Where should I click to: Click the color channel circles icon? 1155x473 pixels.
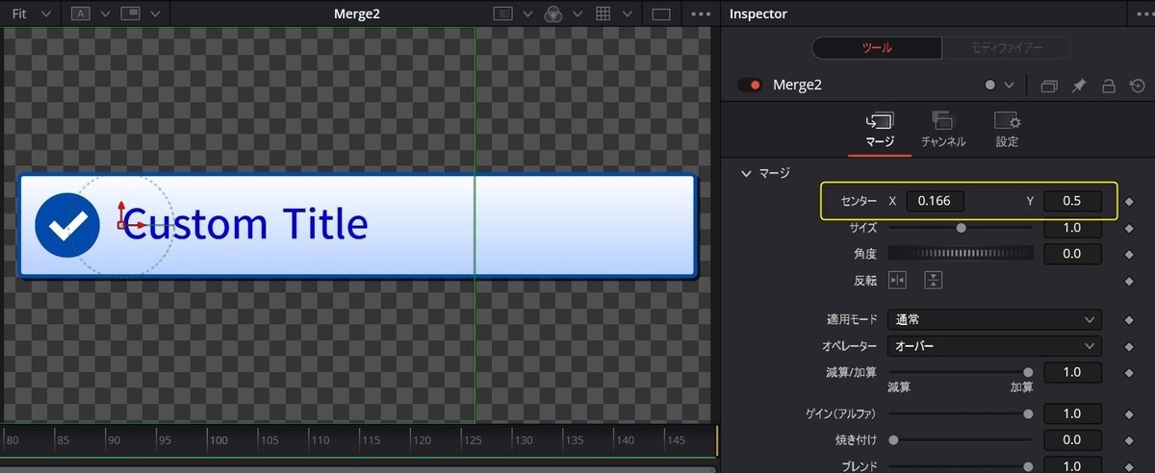[x=553, y=13]
